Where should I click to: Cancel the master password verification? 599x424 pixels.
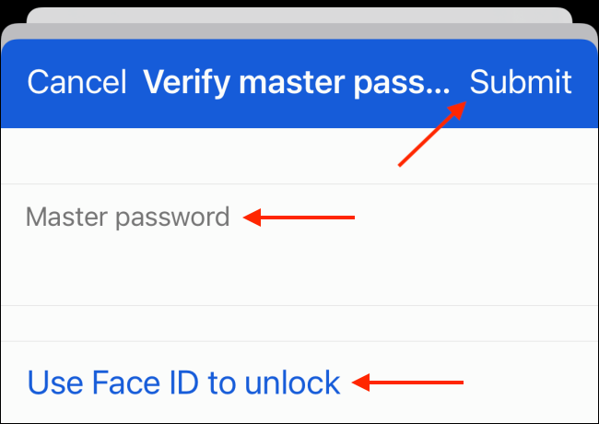click(76, 82)
